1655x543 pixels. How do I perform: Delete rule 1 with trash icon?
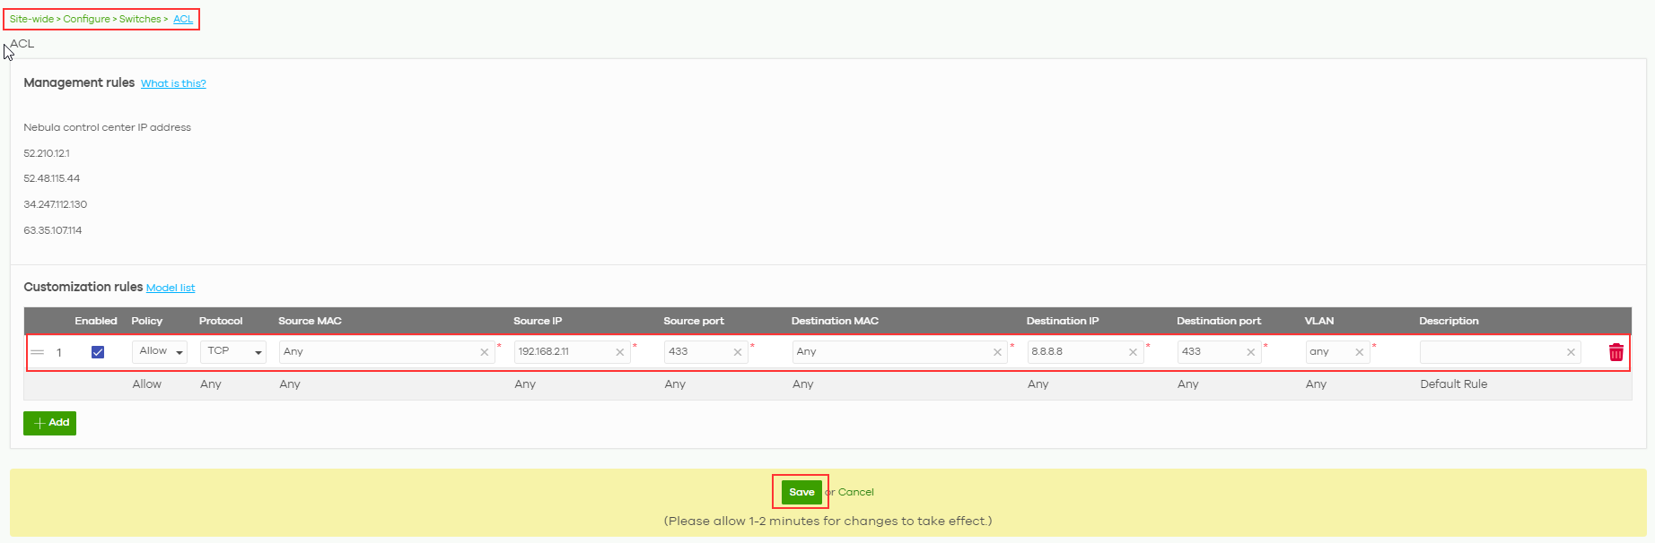(1616, 352)
